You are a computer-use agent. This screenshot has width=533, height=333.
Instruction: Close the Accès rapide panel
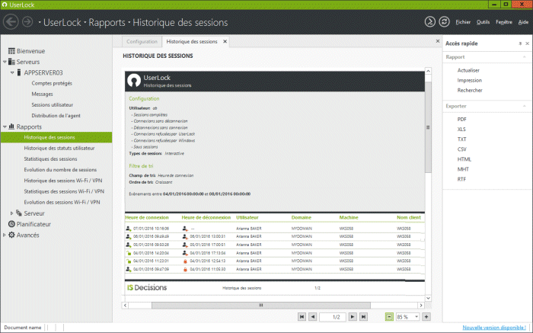[527, 43]
